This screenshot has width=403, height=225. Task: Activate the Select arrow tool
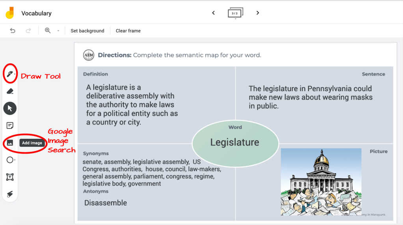(10, 108)
